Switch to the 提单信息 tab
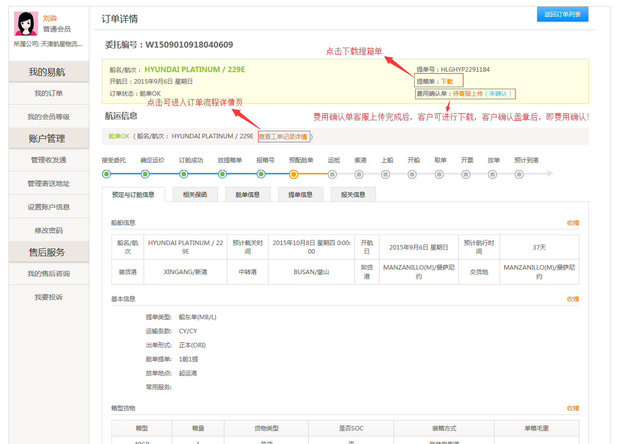The width and height of the screenshot is (618, 444). 300,194
